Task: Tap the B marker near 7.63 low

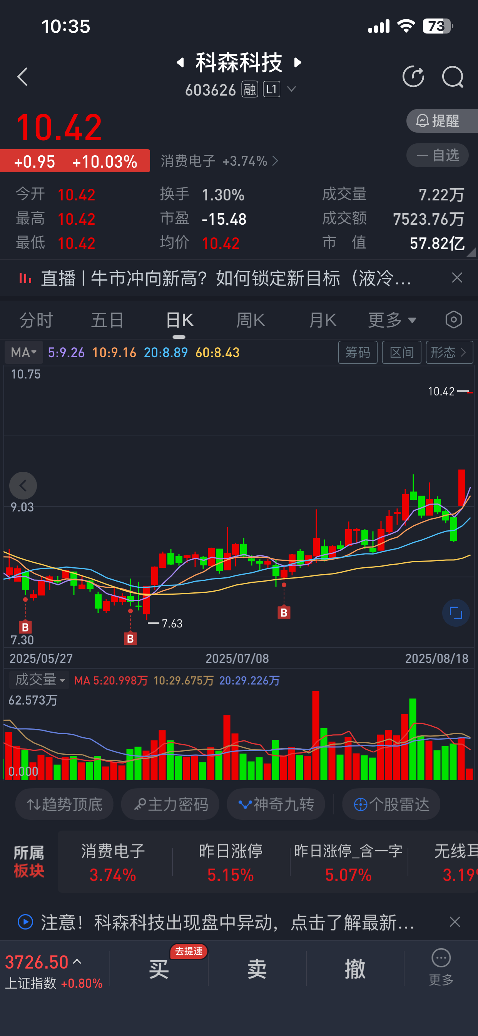Action: 130,639
